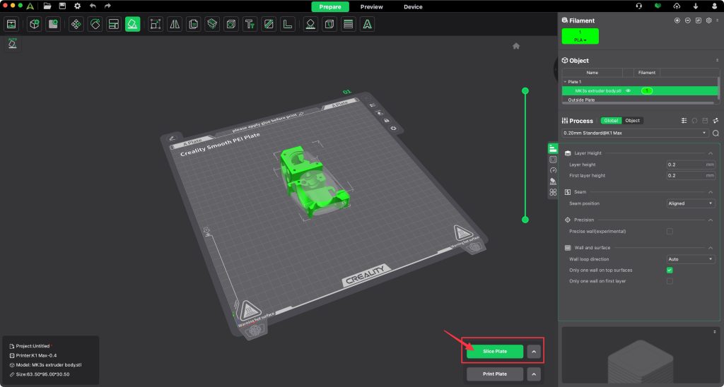The image size is (724, 387).
Task: Click the Print Plate button
Action: pyautogui.click(x=494, y=374)
